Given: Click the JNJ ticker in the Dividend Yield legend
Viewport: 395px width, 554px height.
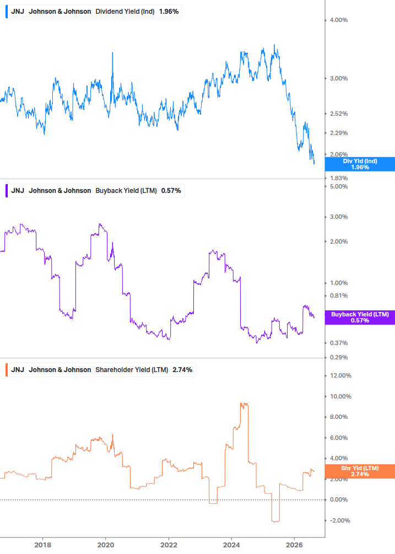Looking at the screenshot, I should coord(18,12).
